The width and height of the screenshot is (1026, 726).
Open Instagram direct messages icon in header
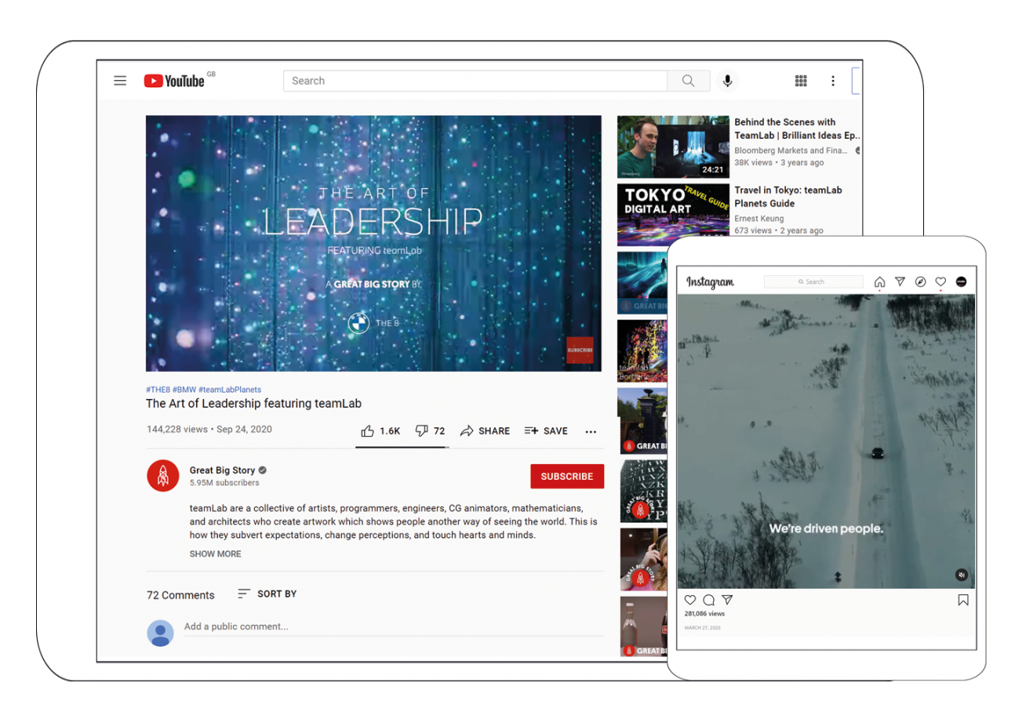(x=900, y=281)
